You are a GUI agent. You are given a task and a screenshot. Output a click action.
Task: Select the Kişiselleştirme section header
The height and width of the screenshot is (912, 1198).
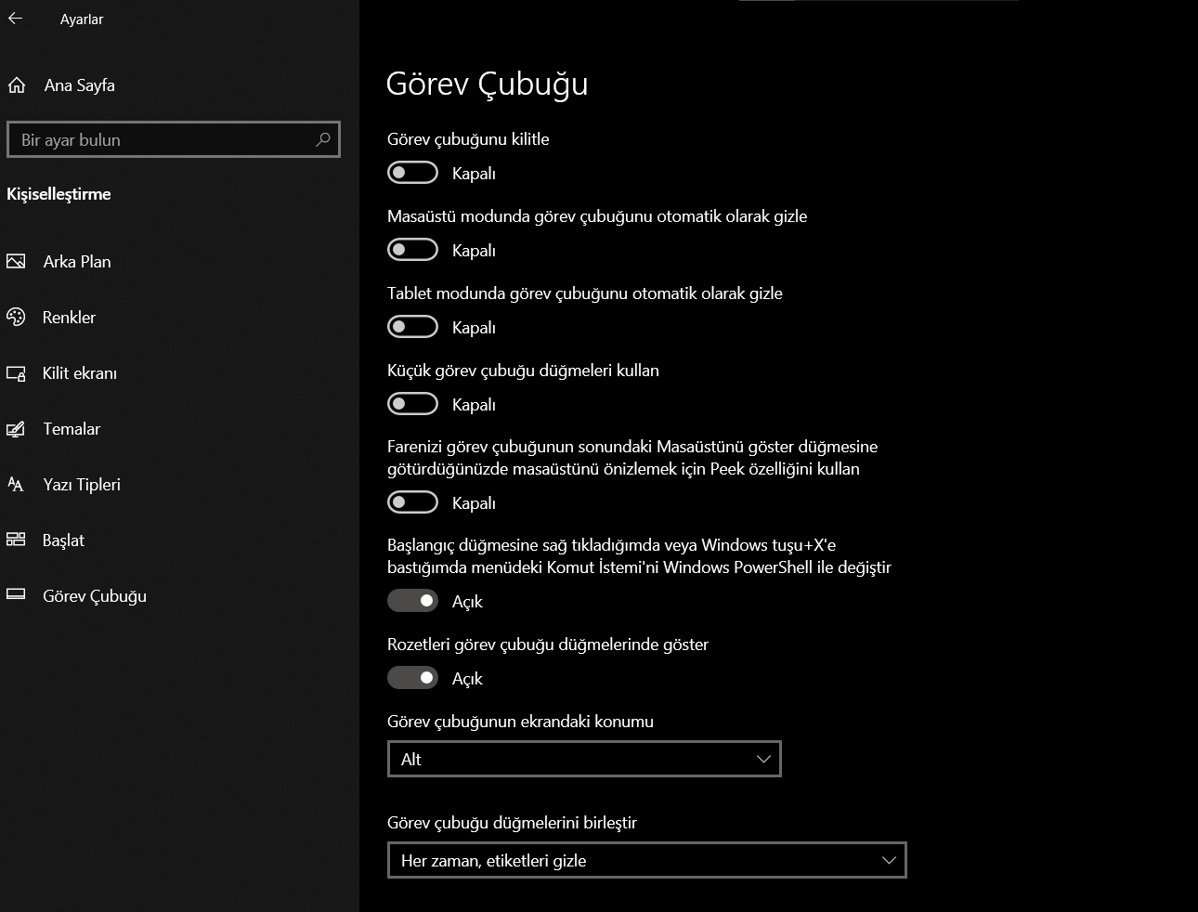[59, 194]
